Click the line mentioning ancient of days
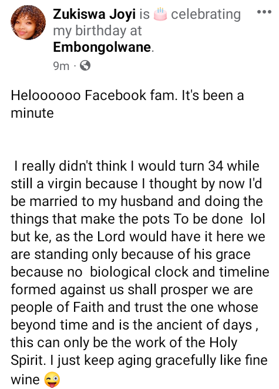 click(x=135, y=325)
